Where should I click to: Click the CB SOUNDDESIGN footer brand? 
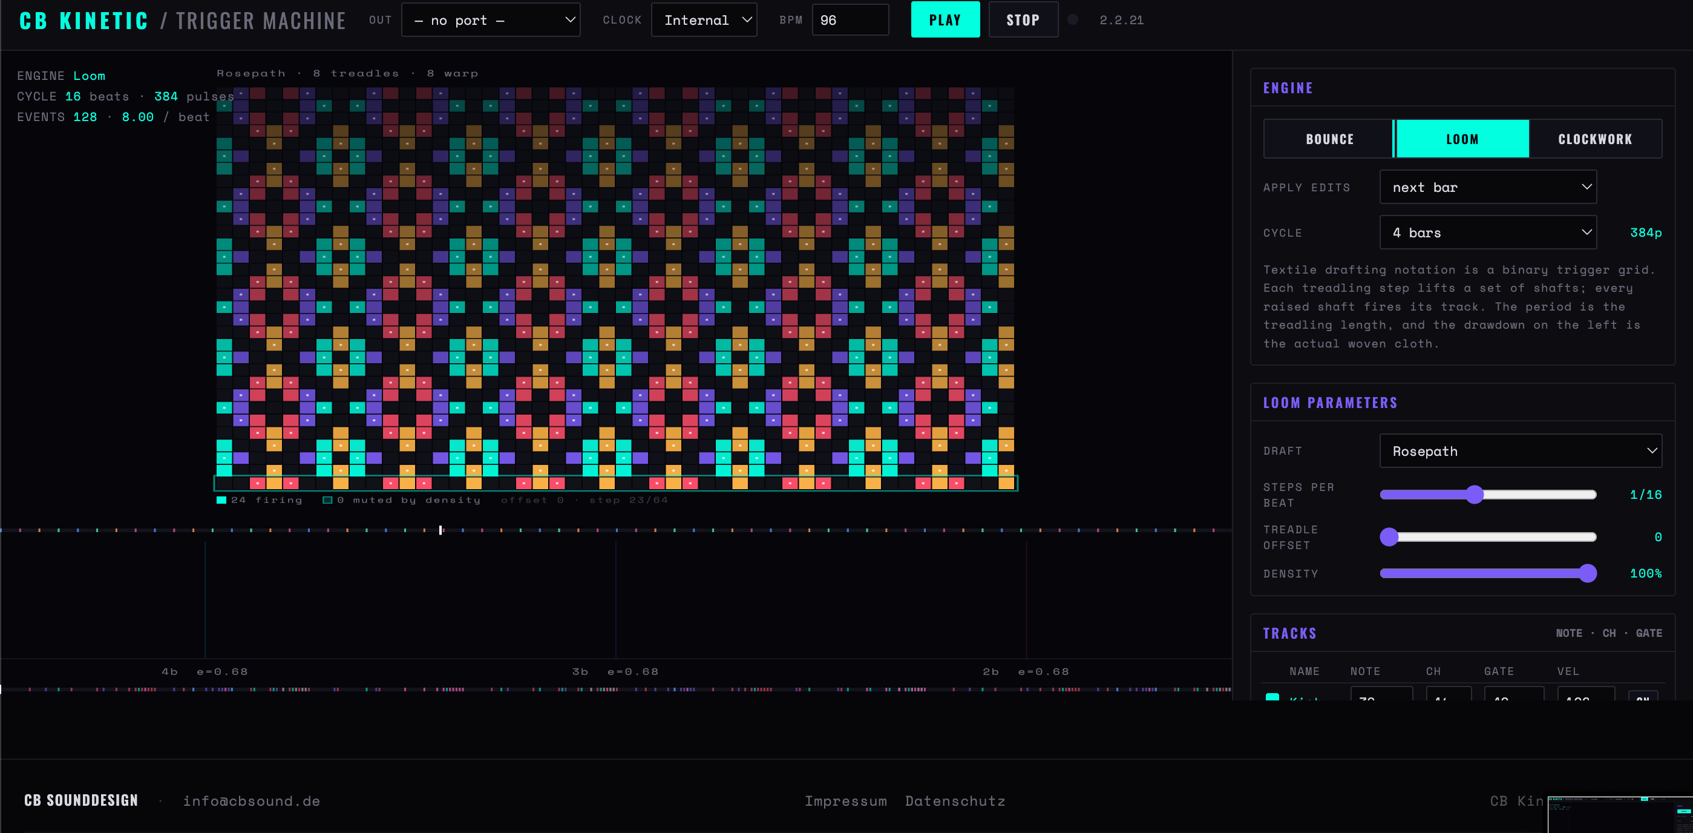(x=81, y=800)
